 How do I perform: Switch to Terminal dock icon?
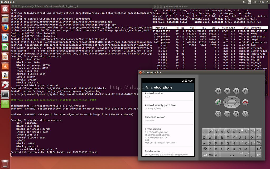click(x=5, y=94)
